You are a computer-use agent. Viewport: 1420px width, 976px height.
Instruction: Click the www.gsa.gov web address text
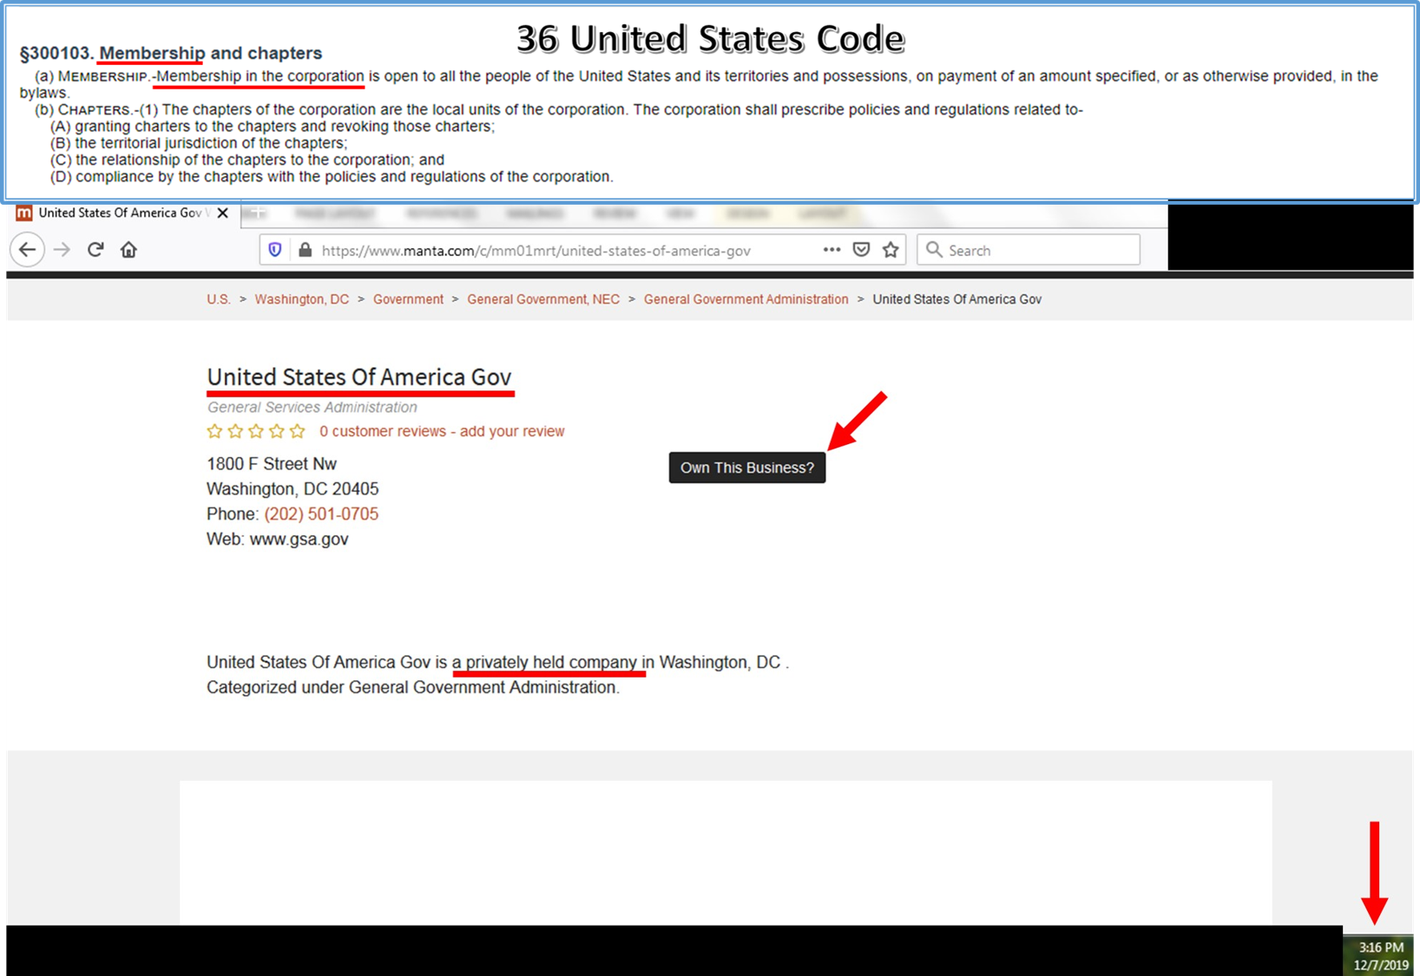point(299,540)
